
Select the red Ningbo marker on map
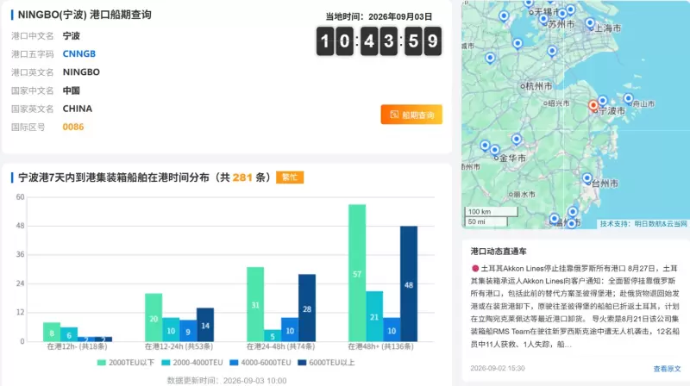(593, 105)
